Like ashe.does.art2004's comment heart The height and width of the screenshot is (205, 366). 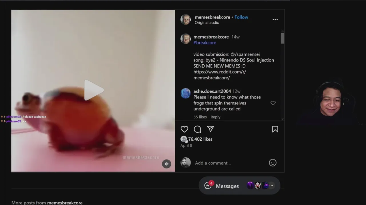(x=273, y=103)
